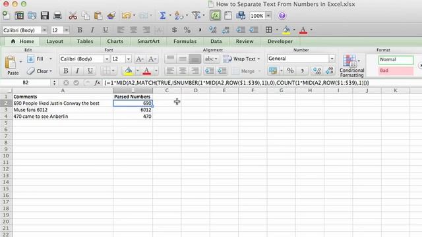This screenshot has height=237, width=422.
Task: Switch to the Home ribbon tab
Action: [x=22, y=41]
